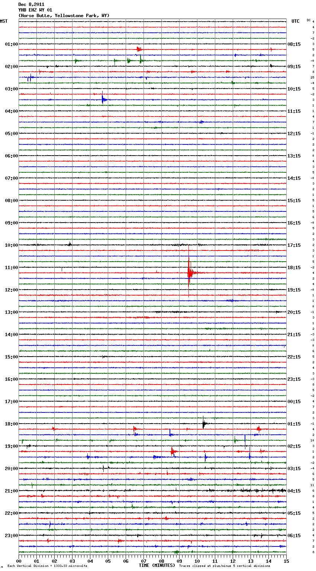The image size is (316, 571).
Task: Select the '11:00' MST row label
Action: pos(12,268)
